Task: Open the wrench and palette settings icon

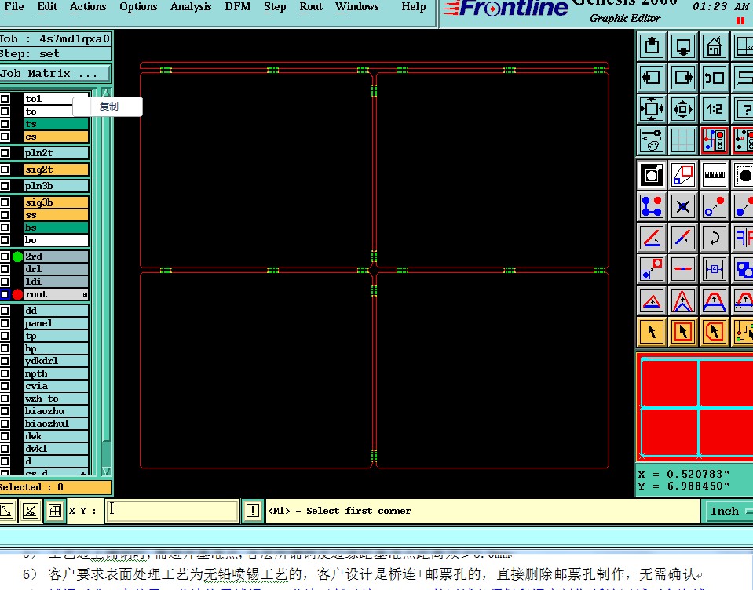Action: [652, 140]
